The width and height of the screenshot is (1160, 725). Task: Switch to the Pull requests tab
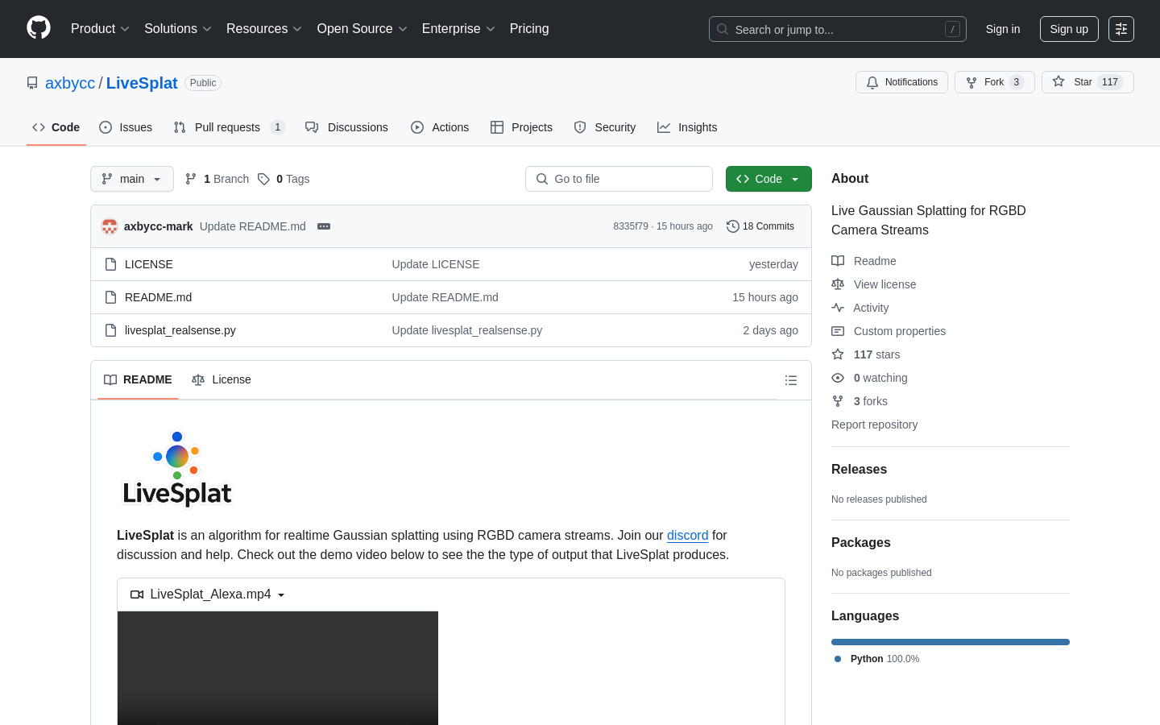229,127
